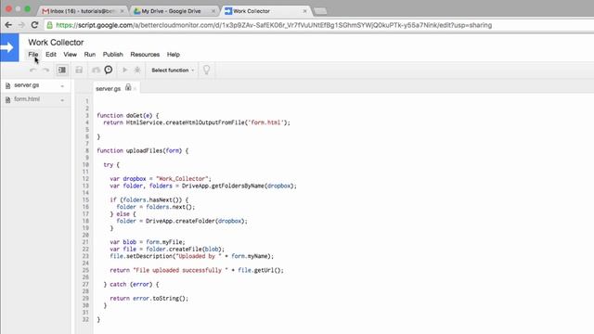The image size is (594, 334).
Task: Close the Inbox Gmail browser tab
Action: coord(122,11)
